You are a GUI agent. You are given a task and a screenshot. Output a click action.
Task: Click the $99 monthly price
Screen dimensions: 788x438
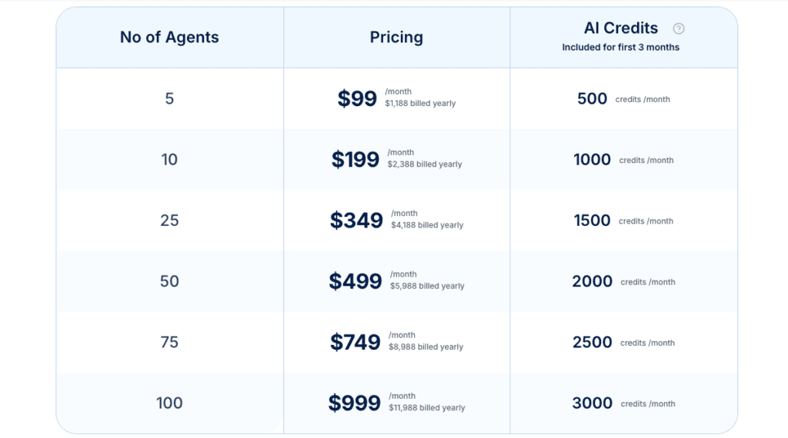[357, 98]
